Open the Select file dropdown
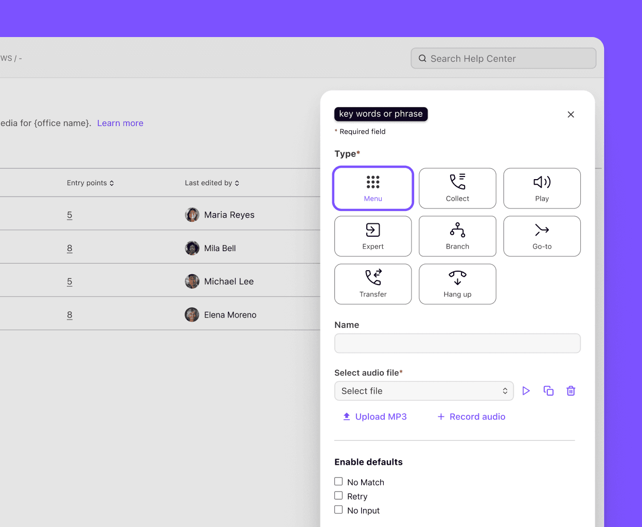Viewport: 642px width, 527px height. (x=424, y=391)
